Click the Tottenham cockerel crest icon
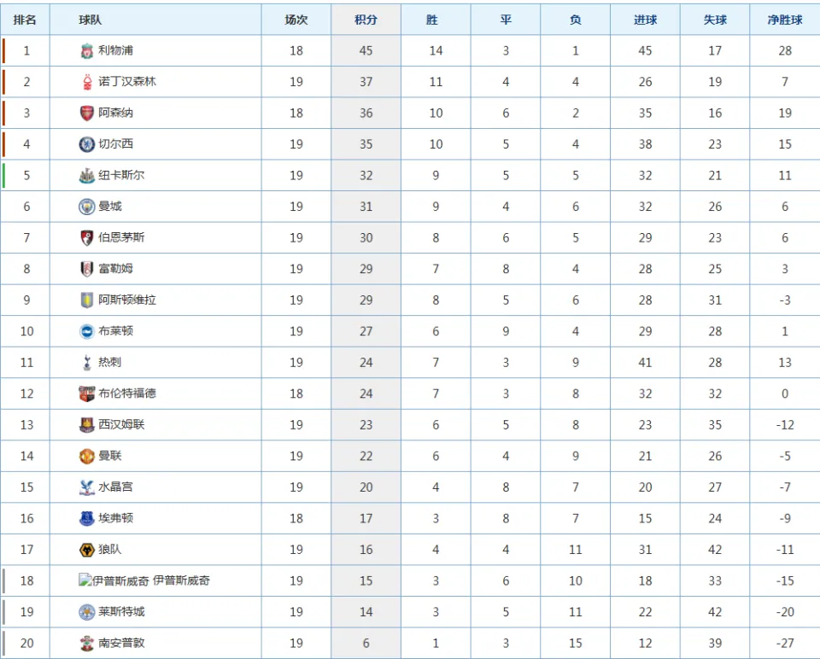The height and width of the screenshot is (659, 820). (87, 362)
